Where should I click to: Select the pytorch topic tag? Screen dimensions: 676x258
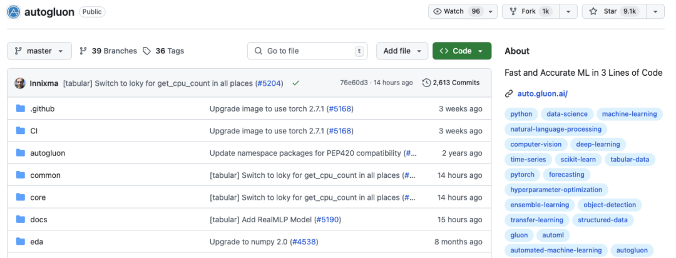point(522,174)
